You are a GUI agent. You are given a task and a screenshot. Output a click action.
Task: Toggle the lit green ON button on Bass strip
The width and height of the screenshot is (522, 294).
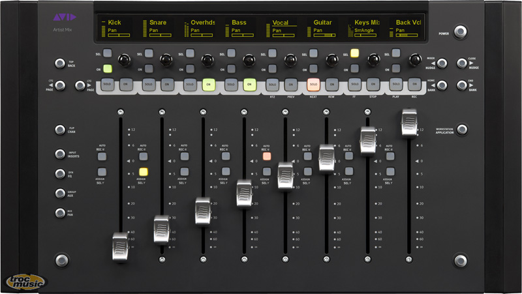[x=249, y=84]
